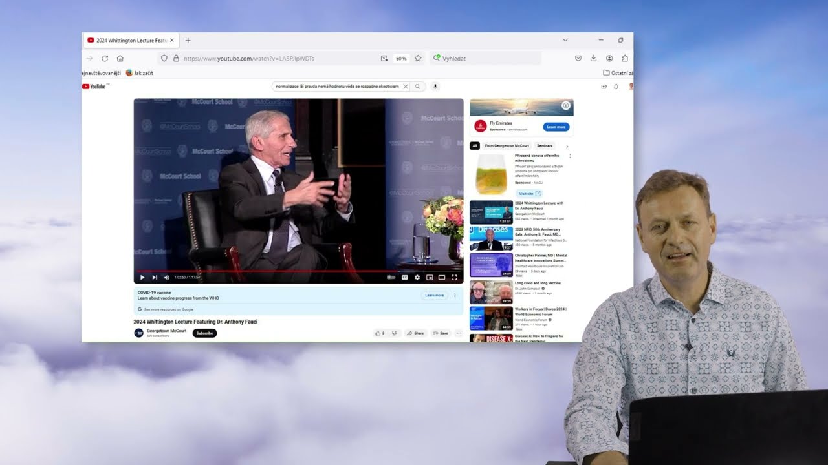The height and width of the screenshot is (465, 828).
Task: List all tabs dropdown arrow
Action: (565, 40)
